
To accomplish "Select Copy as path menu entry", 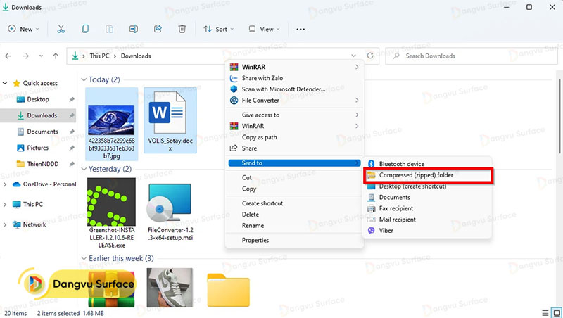I will (x=258, y=137).
